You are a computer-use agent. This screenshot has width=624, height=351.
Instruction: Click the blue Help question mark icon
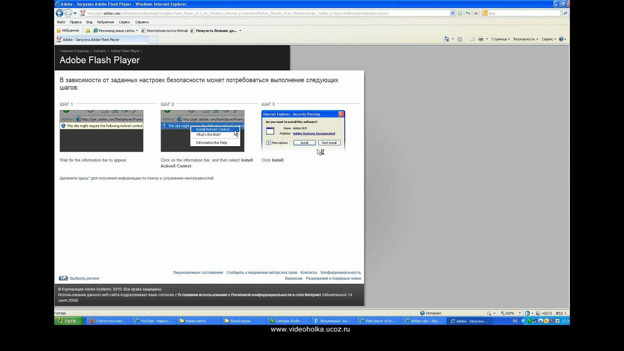click(x=561, y=39)
